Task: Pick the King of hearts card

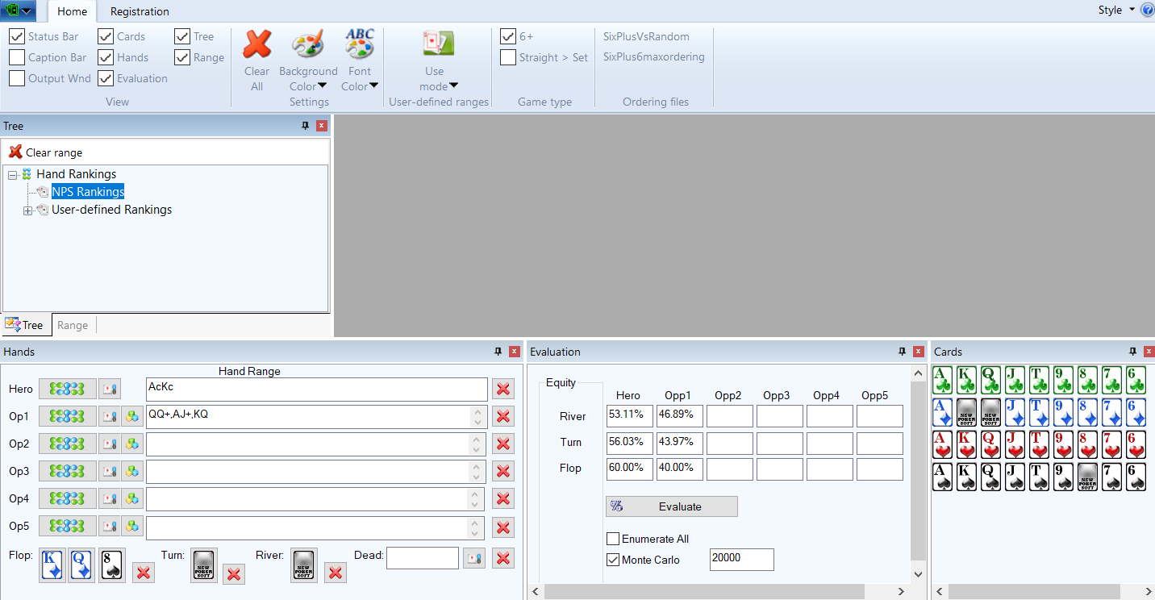Action: pyautogui.click(x=966, y=445)
